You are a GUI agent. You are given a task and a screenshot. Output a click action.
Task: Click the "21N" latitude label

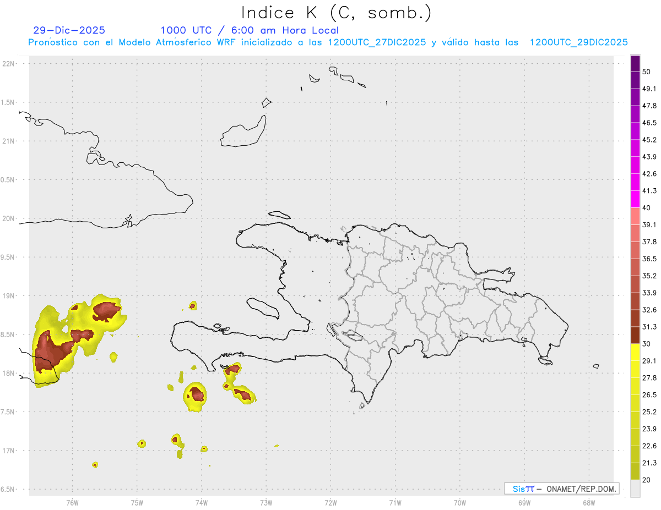9,141
